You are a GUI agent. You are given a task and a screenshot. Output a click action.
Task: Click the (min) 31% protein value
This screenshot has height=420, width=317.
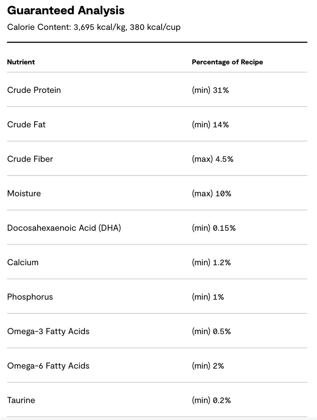pos(210,90)
